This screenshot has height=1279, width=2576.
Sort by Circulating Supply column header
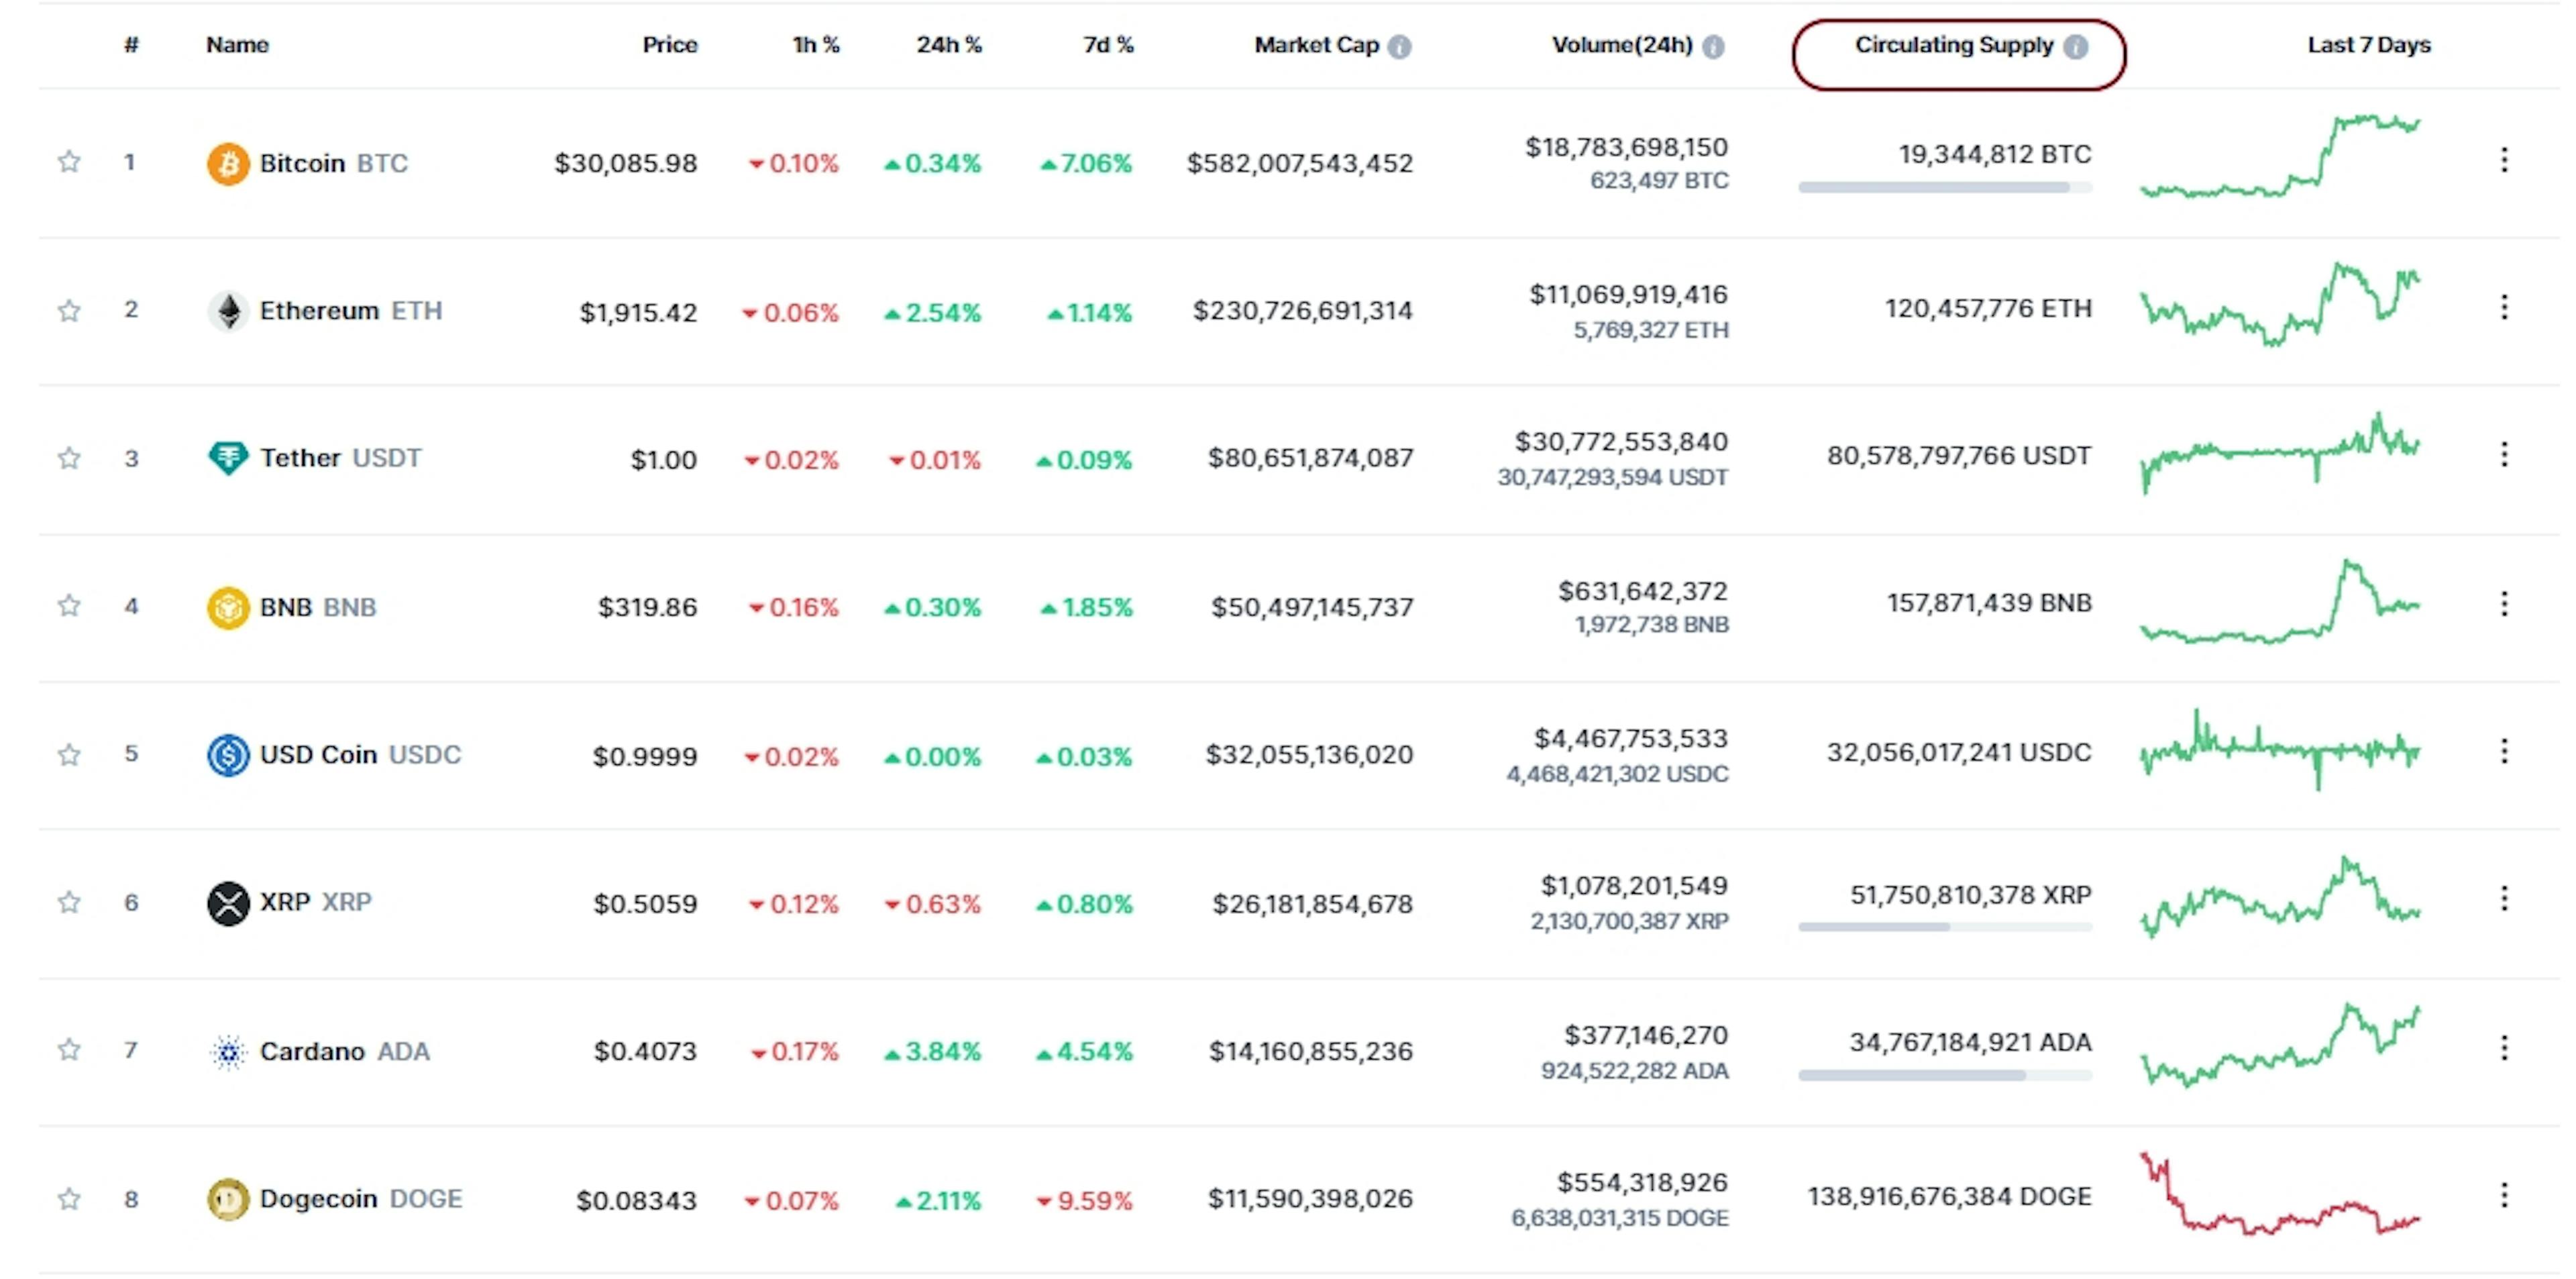tap(1954, 45)
